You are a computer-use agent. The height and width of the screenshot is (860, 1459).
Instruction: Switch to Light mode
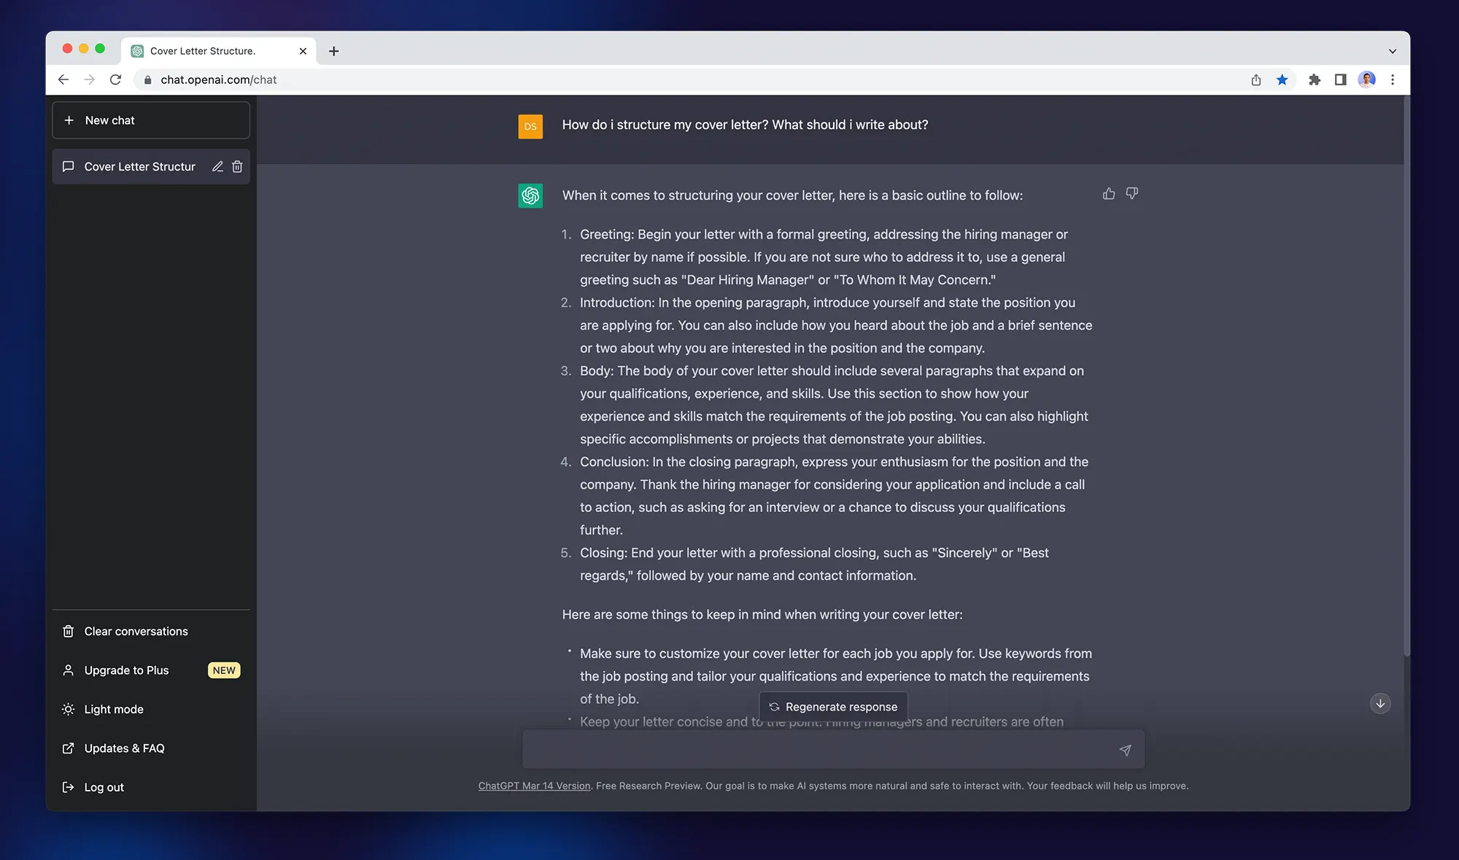tap(151, 709)
